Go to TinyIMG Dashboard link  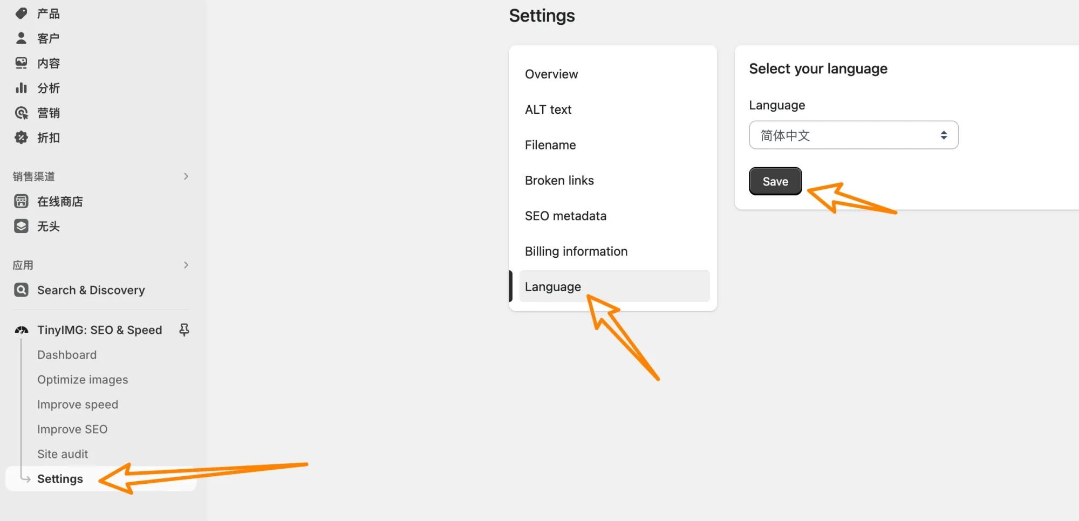pyautogui.click(x=67, y=355)
